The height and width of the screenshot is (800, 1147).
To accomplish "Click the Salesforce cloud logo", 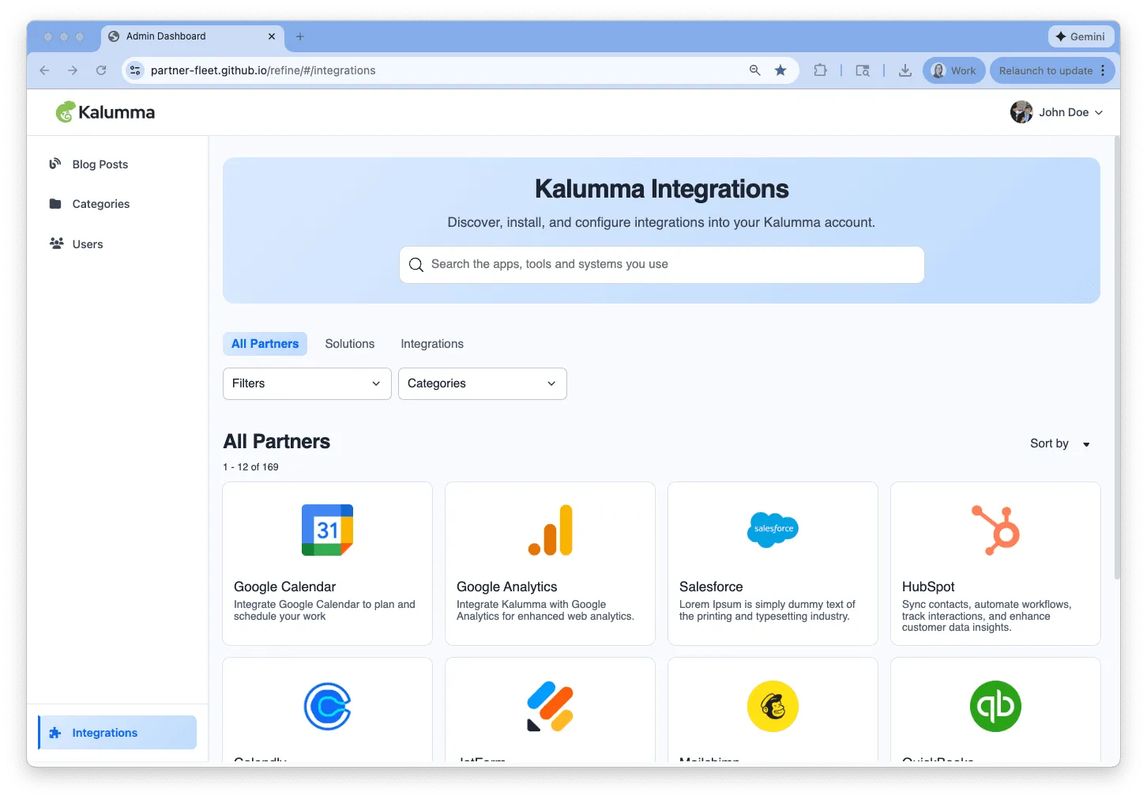I will pyautogui.click(x=773, y=530).
